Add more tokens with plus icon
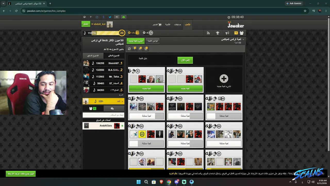This screenshot has width=330, height=186. (x=144, y=33)
